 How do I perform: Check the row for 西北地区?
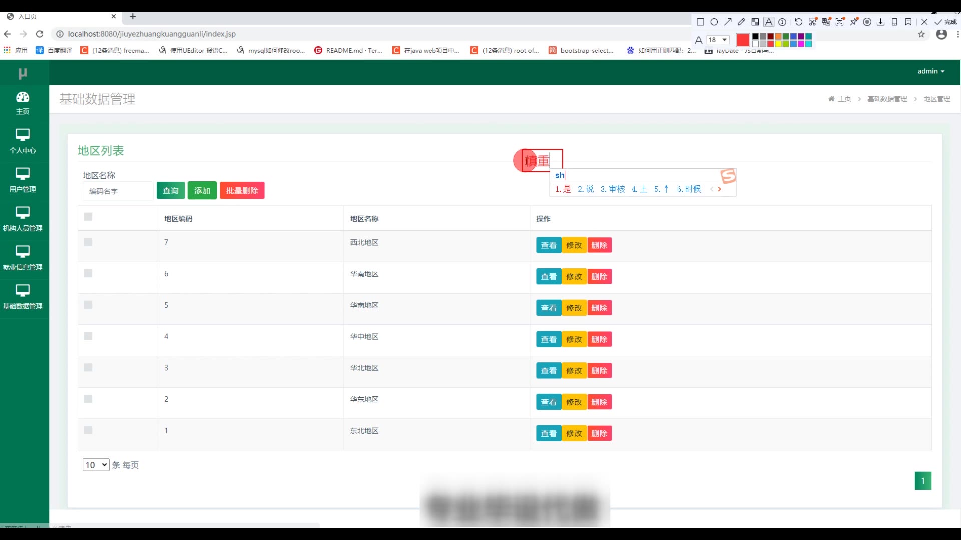pyautogui.click(x=88, y=242)
